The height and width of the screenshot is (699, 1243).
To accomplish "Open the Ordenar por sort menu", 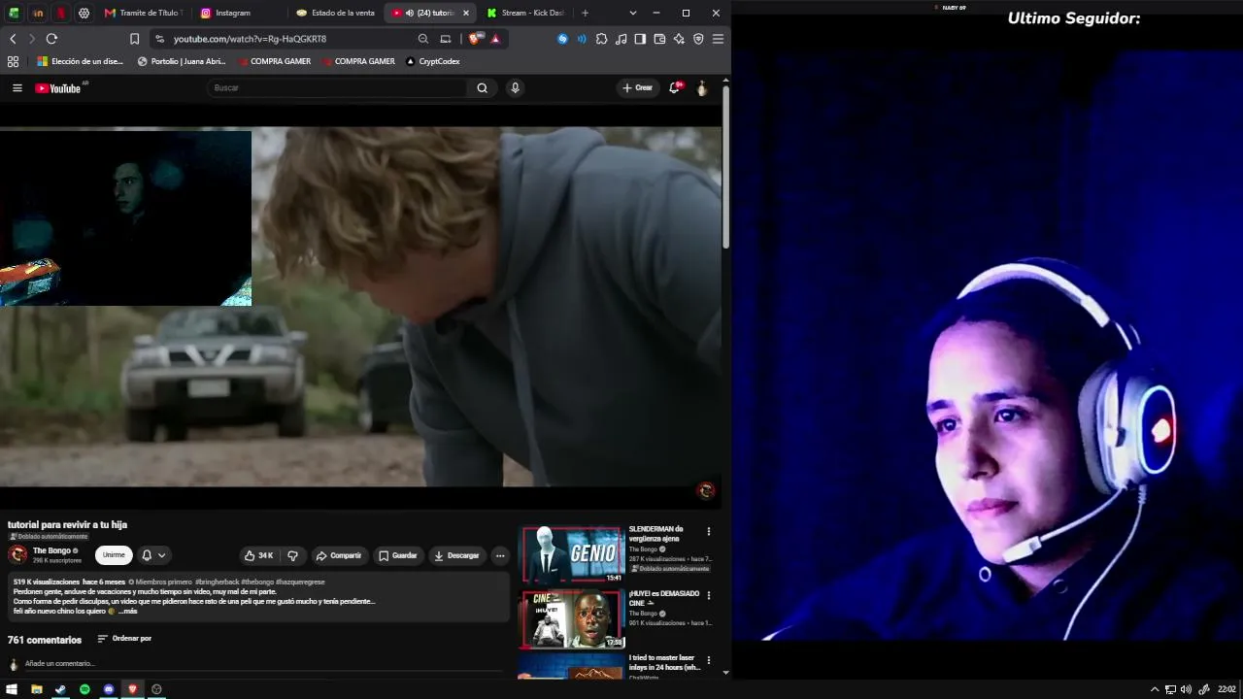I will (x=124, y=639).
